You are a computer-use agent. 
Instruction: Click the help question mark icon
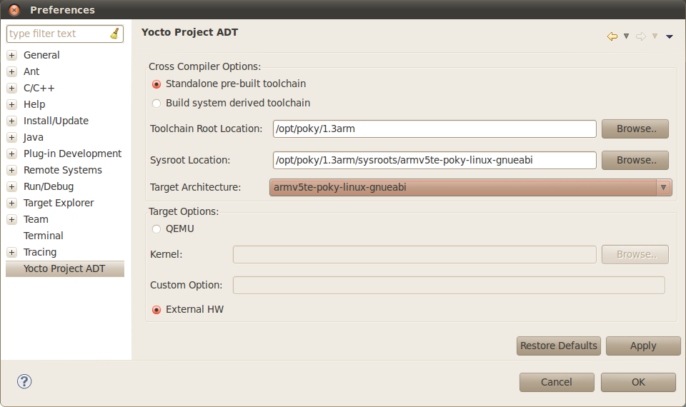click(24, 381)
